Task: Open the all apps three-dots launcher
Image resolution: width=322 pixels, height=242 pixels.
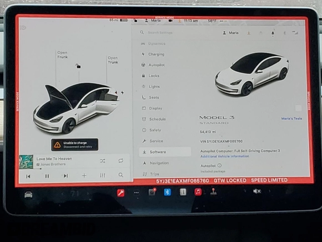Action: (137, 192)
